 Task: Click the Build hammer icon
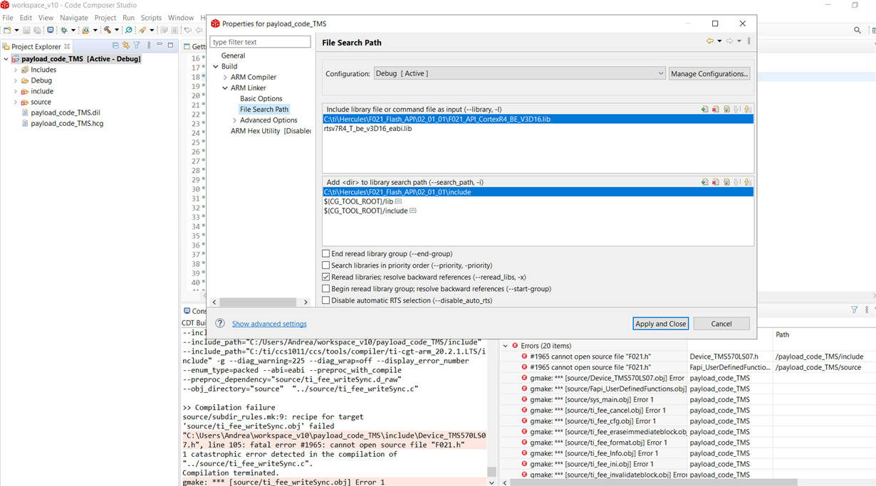click(x=108, y=30)
